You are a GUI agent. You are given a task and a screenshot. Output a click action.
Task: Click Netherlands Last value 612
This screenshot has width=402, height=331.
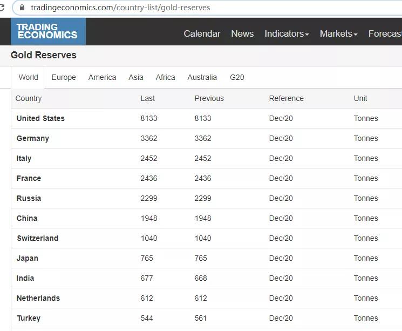147,298
